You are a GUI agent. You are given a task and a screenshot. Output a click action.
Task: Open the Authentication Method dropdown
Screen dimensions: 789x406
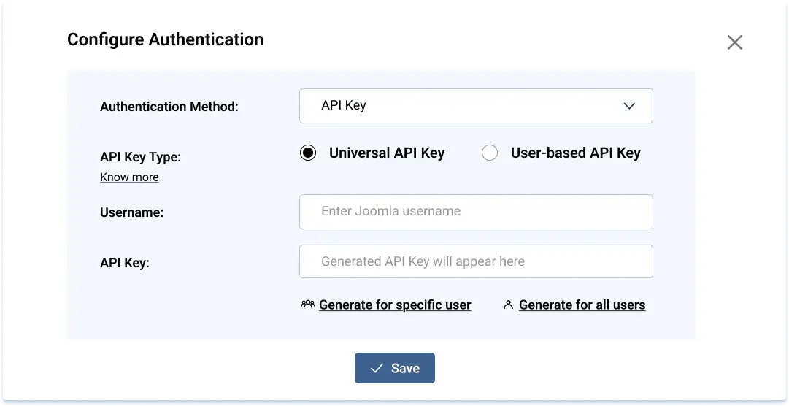point(475,106)
